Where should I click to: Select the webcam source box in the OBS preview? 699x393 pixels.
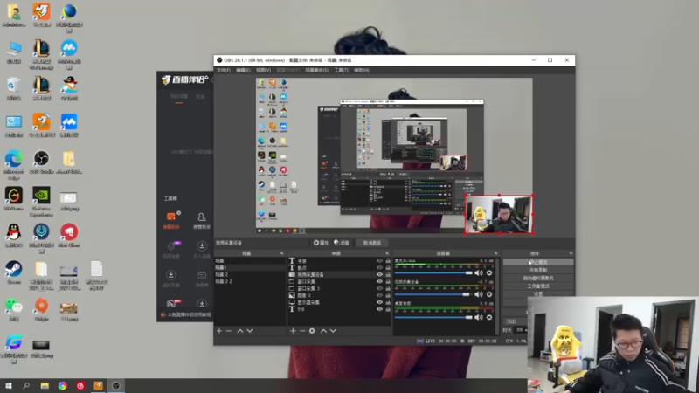[498, 214]
